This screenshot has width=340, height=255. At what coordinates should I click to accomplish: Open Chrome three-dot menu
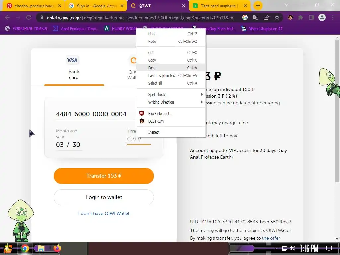(333, 17)
